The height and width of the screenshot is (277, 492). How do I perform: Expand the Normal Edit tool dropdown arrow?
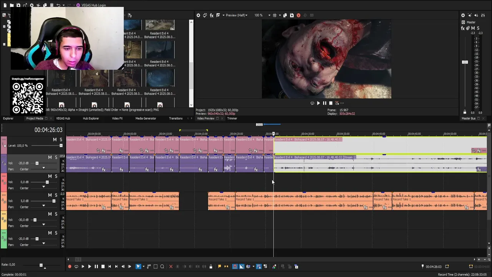tap(143, 266)
